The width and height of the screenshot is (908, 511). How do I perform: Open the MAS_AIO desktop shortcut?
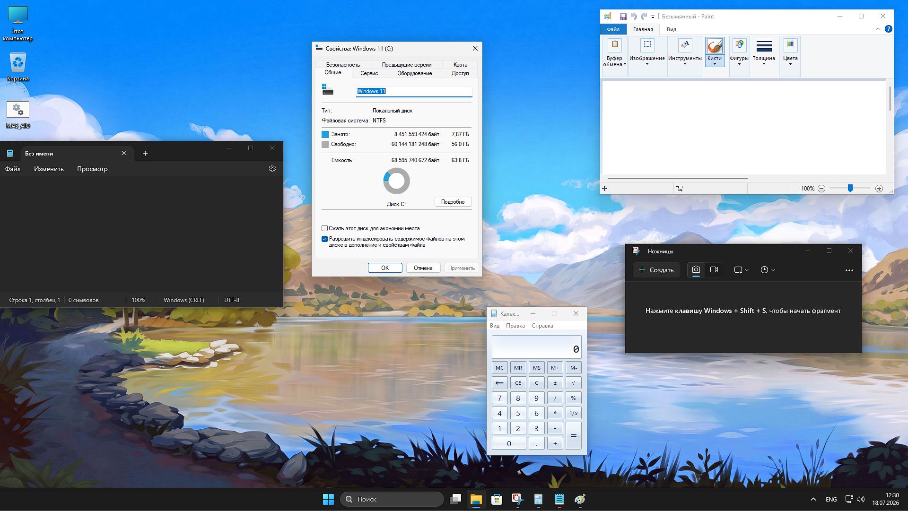click(18, 115)
